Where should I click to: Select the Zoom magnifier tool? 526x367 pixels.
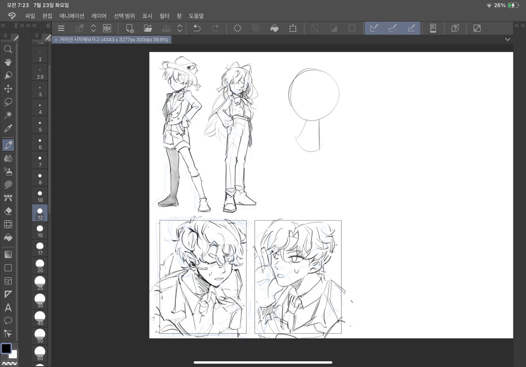[x=8, y=49]
